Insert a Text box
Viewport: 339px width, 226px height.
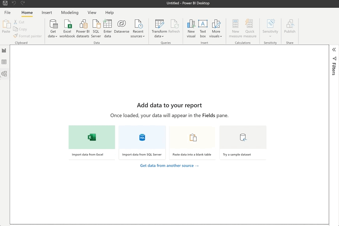pos(203,29)
